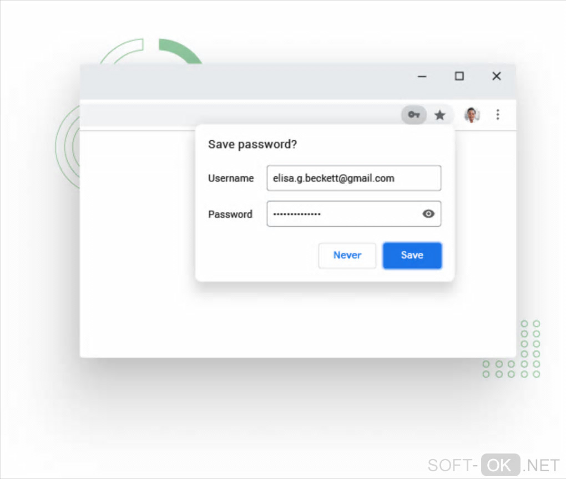The height and width of the screenshot is (479, 566).
Task: Click the green dotted circles decoration
Action: click(x=512, y=349)
